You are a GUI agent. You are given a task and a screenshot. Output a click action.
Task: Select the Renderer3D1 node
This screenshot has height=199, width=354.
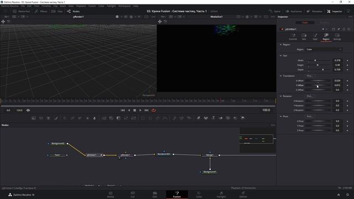click(164, 154)
